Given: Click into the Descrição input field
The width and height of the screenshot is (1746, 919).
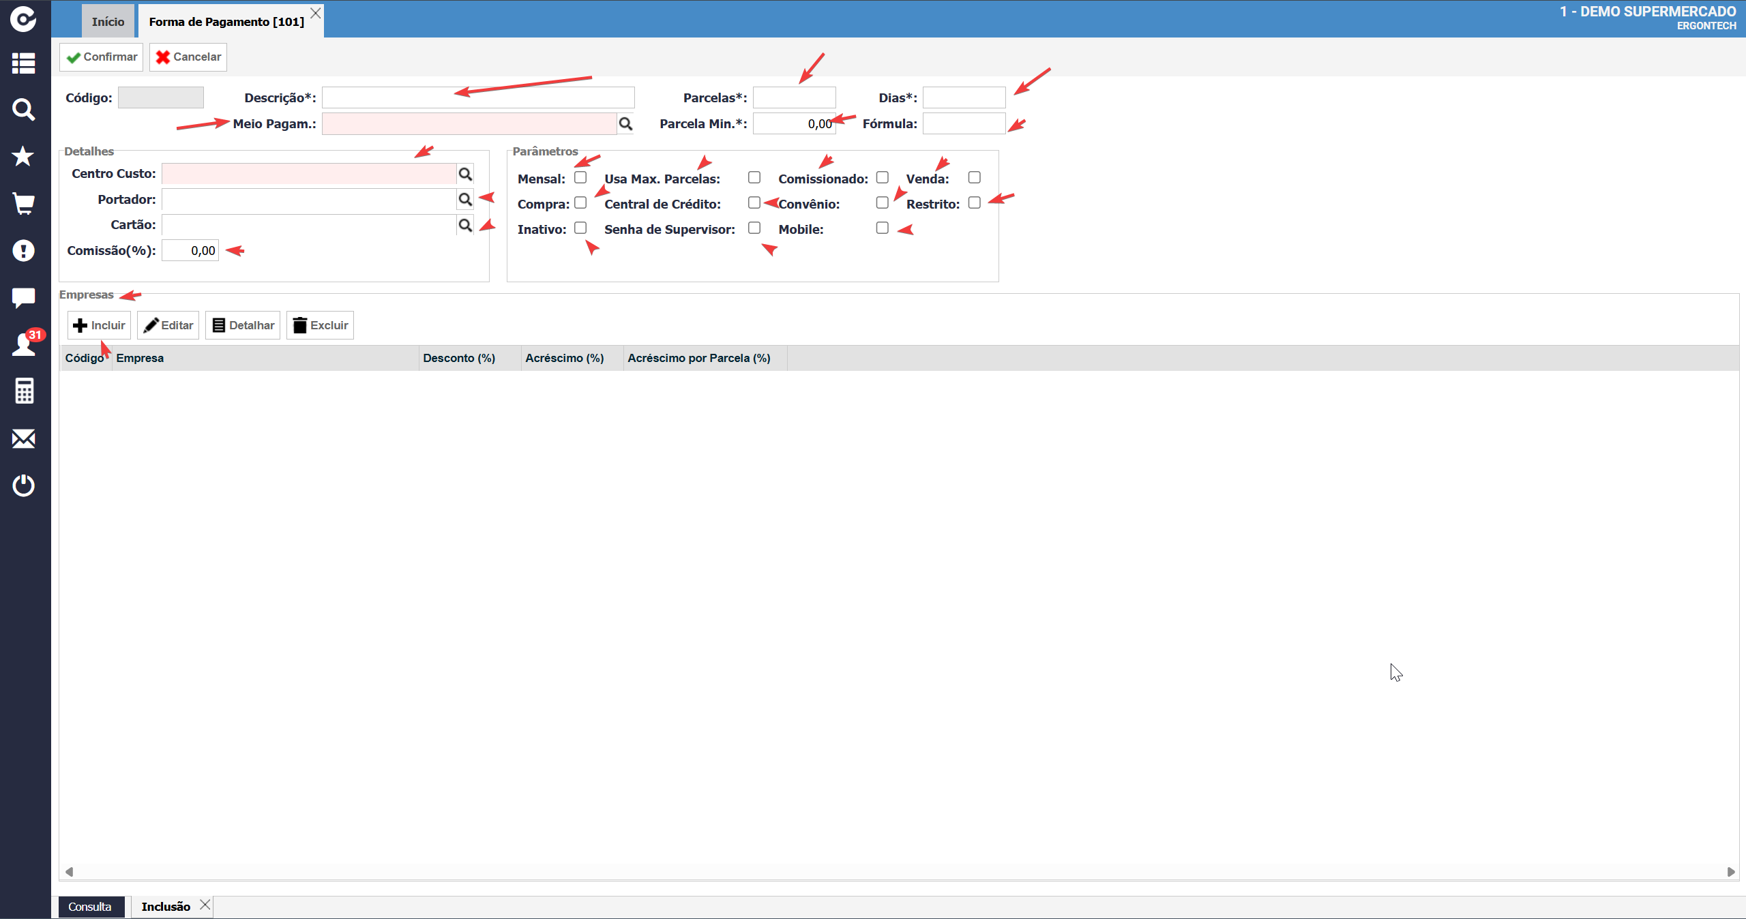Looking at the screenshot, I should 478,97.
